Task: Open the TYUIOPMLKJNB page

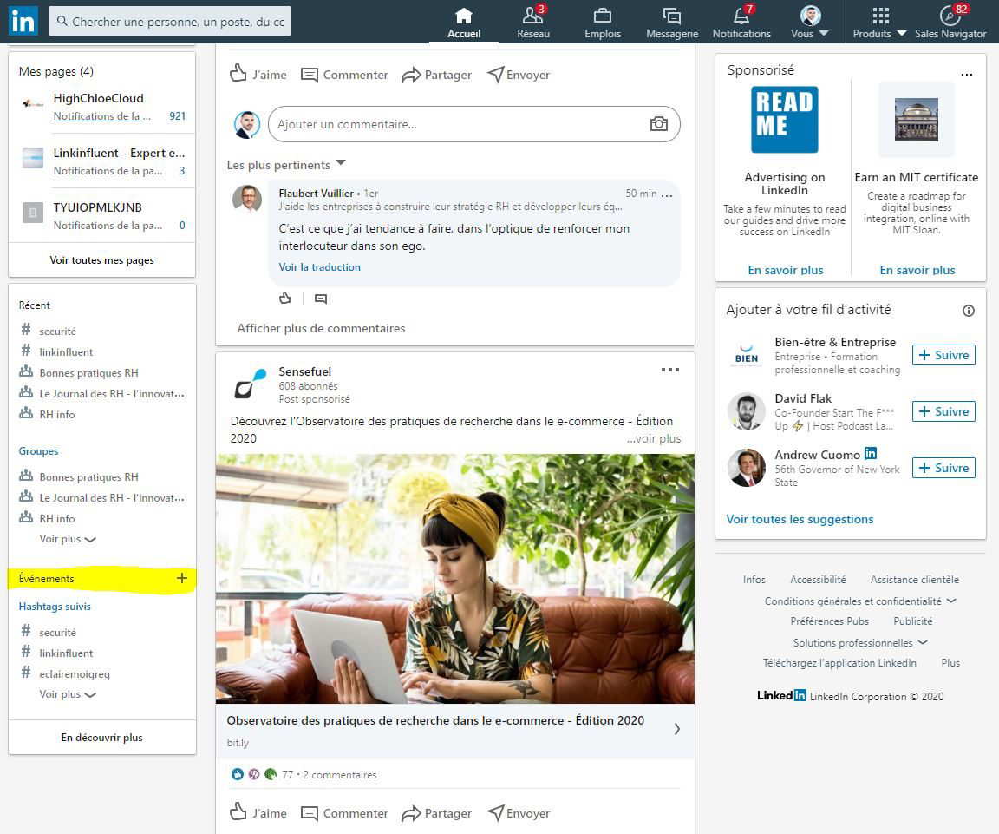Action: pos(97,207)
